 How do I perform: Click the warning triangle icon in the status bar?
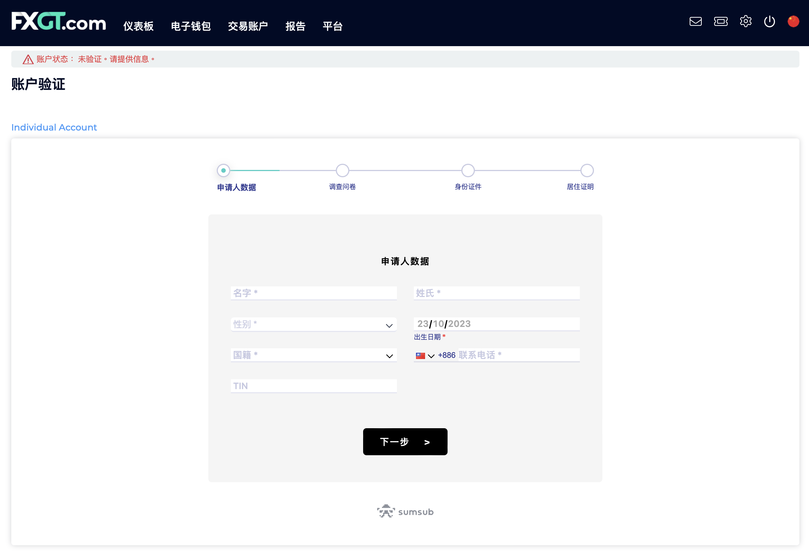(28, 59)
